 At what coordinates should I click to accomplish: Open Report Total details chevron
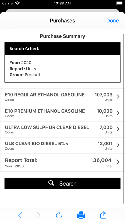pos(118,162)
